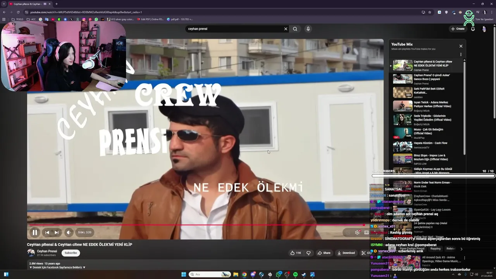Screen dimensions: 496x279
Task: Download the video
Action: pos(346,253)
